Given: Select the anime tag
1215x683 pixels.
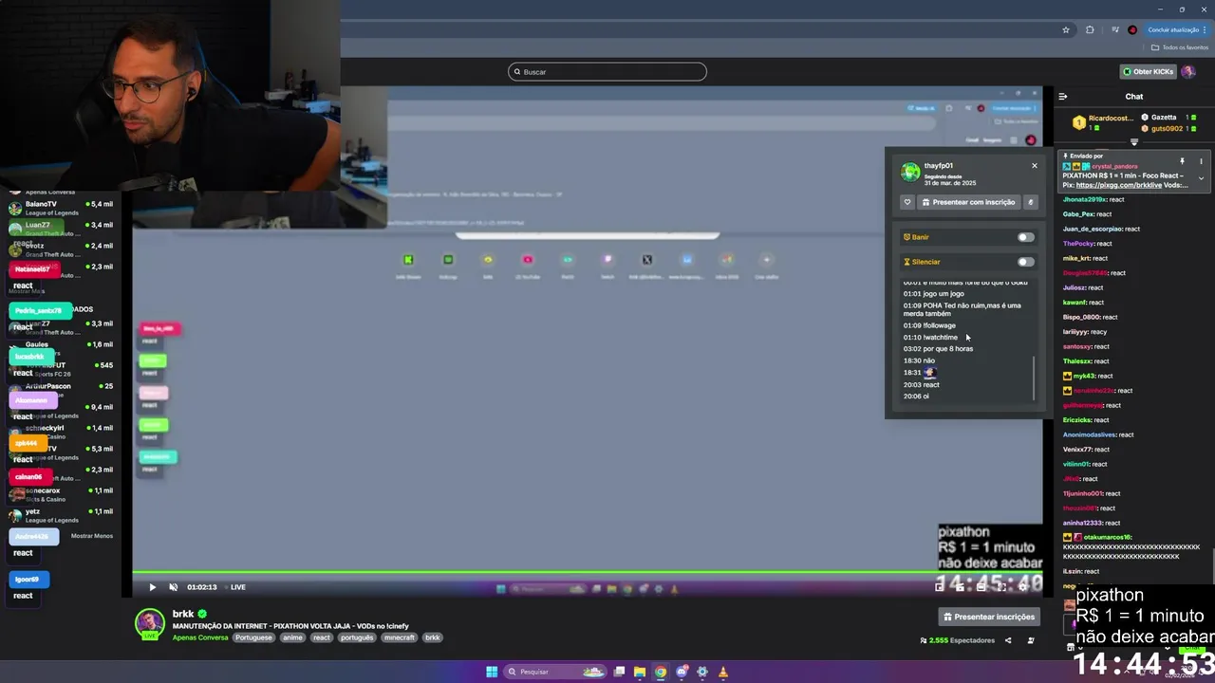Looking at the screenshot, I should pyautogui.click(x=292, y=637).
